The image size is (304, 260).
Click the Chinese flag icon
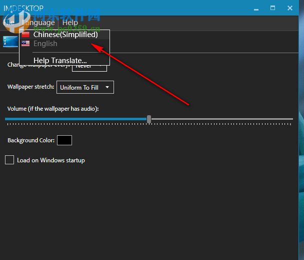point(25,35)
